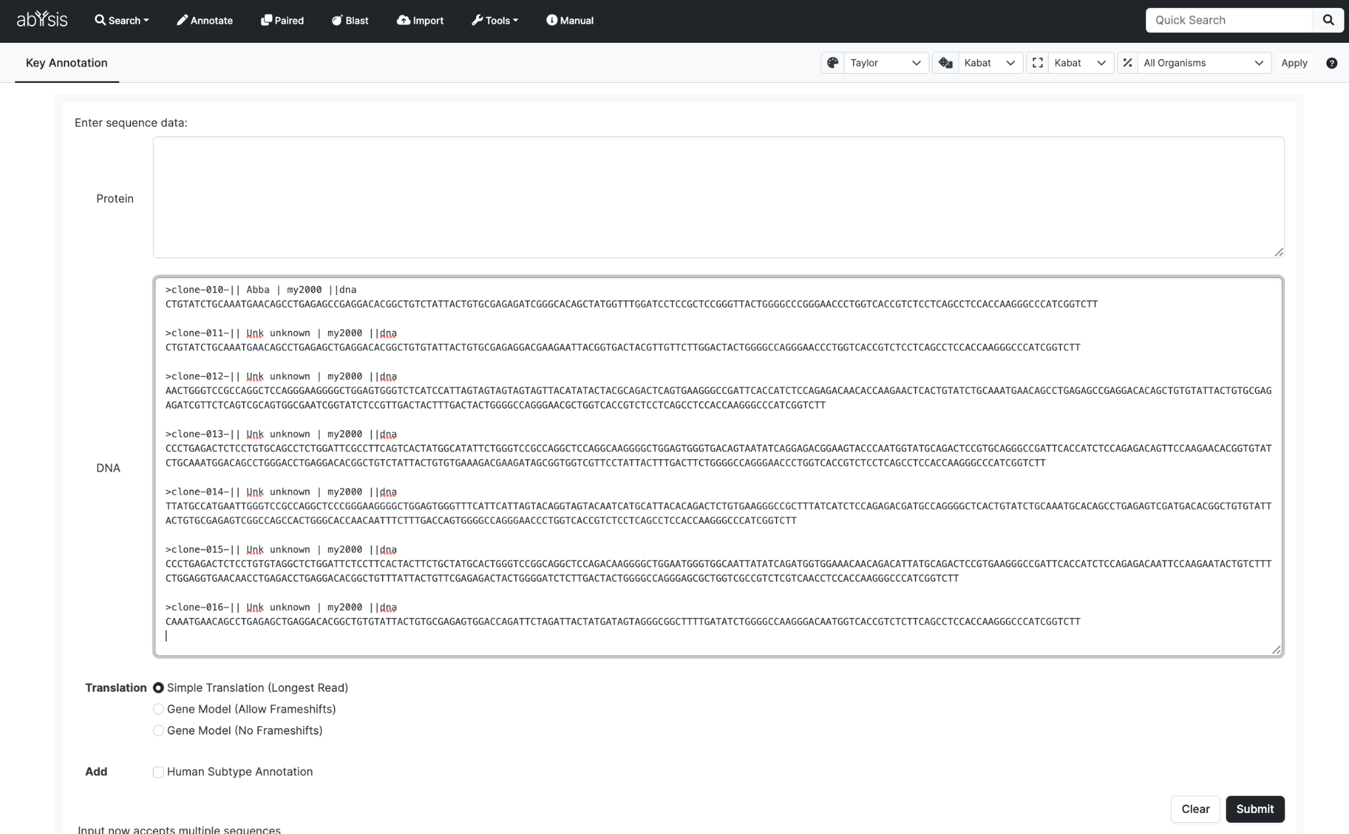The width and height of the screenshot is (1349, 834).
Task: Open the Blast page
Action: coord(350,20)
